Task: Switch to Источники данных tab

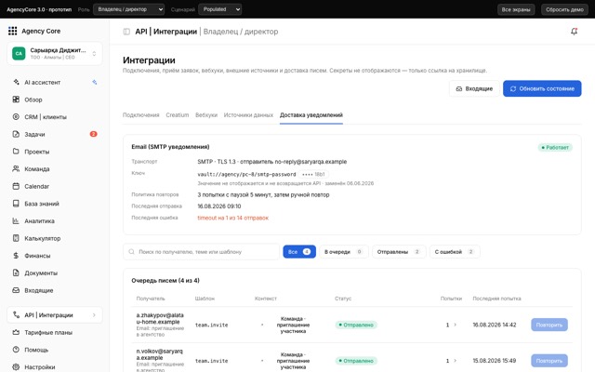Action: pos(248,115)
